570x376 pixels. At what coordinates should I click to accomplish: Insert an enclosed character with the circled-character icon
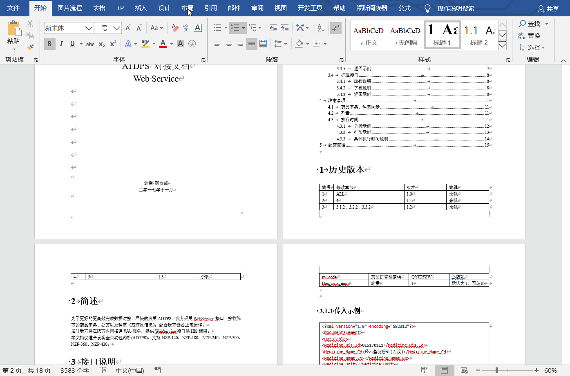[192, 44]
